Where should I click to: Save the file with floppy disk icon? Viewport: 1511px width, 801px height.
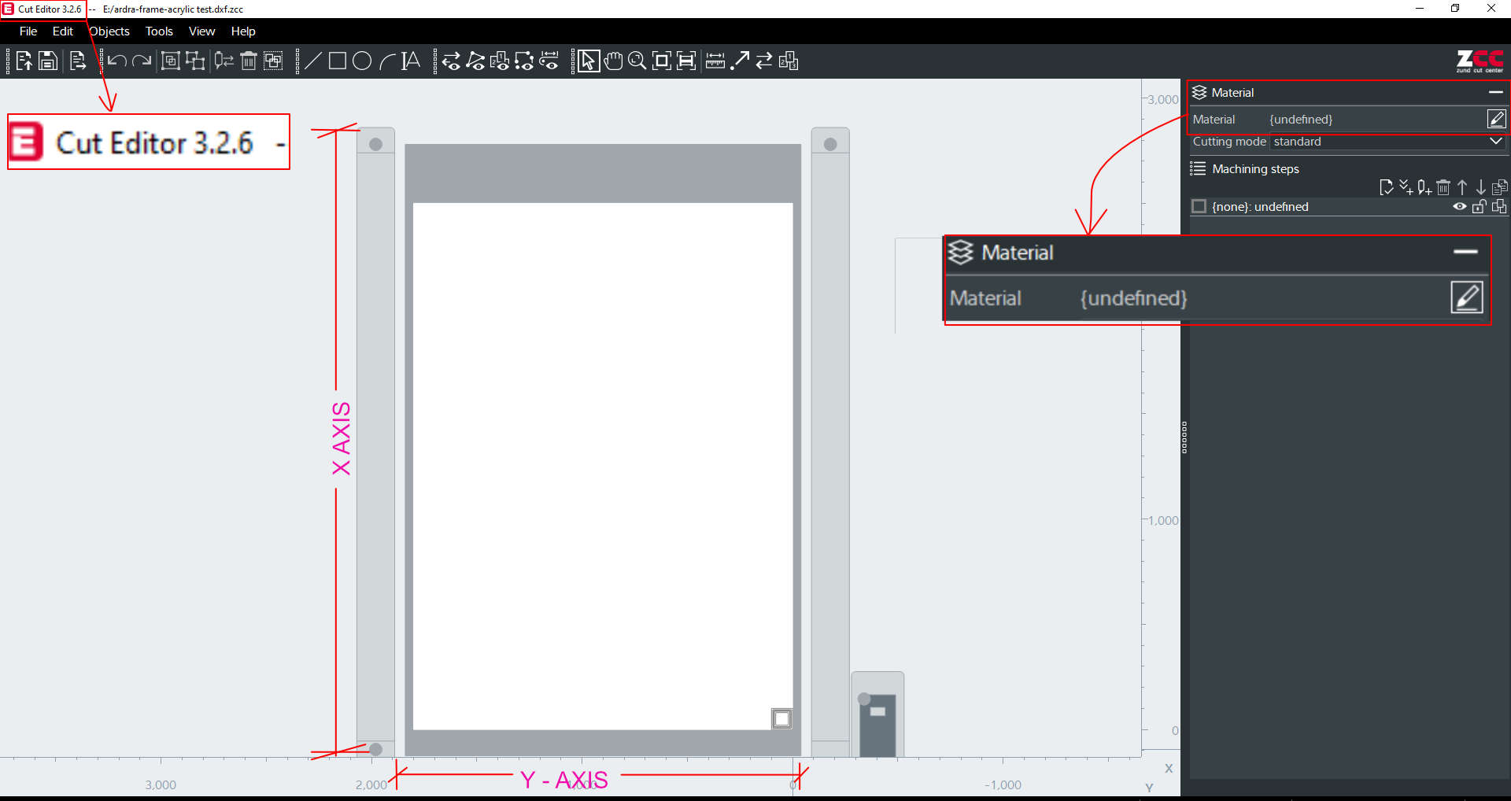pyautogui.click(x=48, y=61)
